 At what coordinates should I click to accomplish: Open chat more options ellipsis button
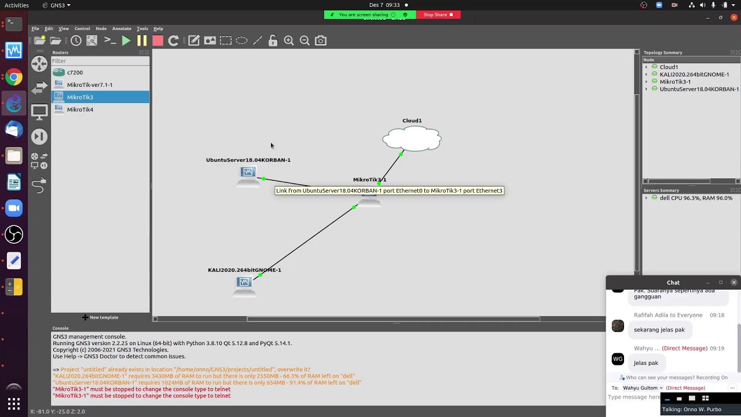pyautogui.click(x=732, y=388)
